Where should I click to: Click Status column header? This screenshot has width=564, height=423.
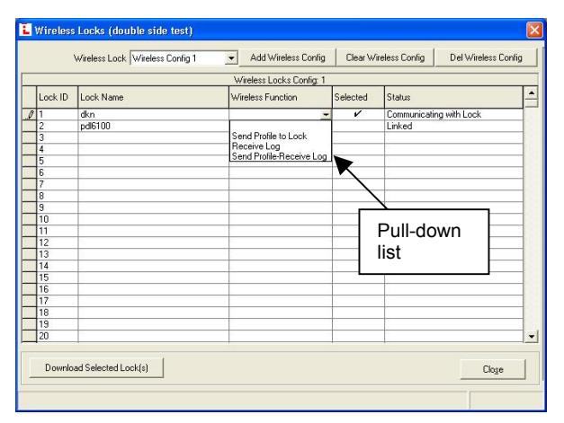(453, 97)
